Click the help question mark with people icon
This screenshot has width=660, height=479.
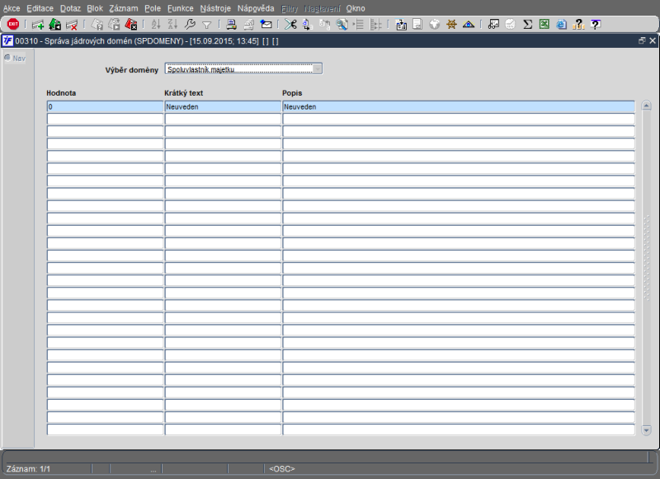pos(578,25)
